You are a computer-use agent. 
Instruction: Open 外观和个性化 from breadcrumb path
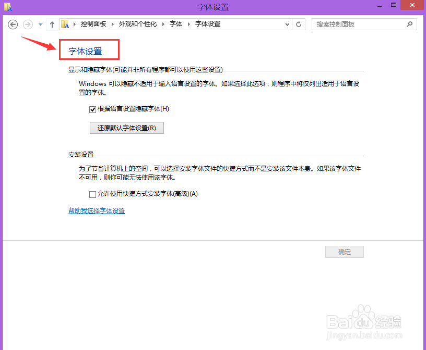137,23
